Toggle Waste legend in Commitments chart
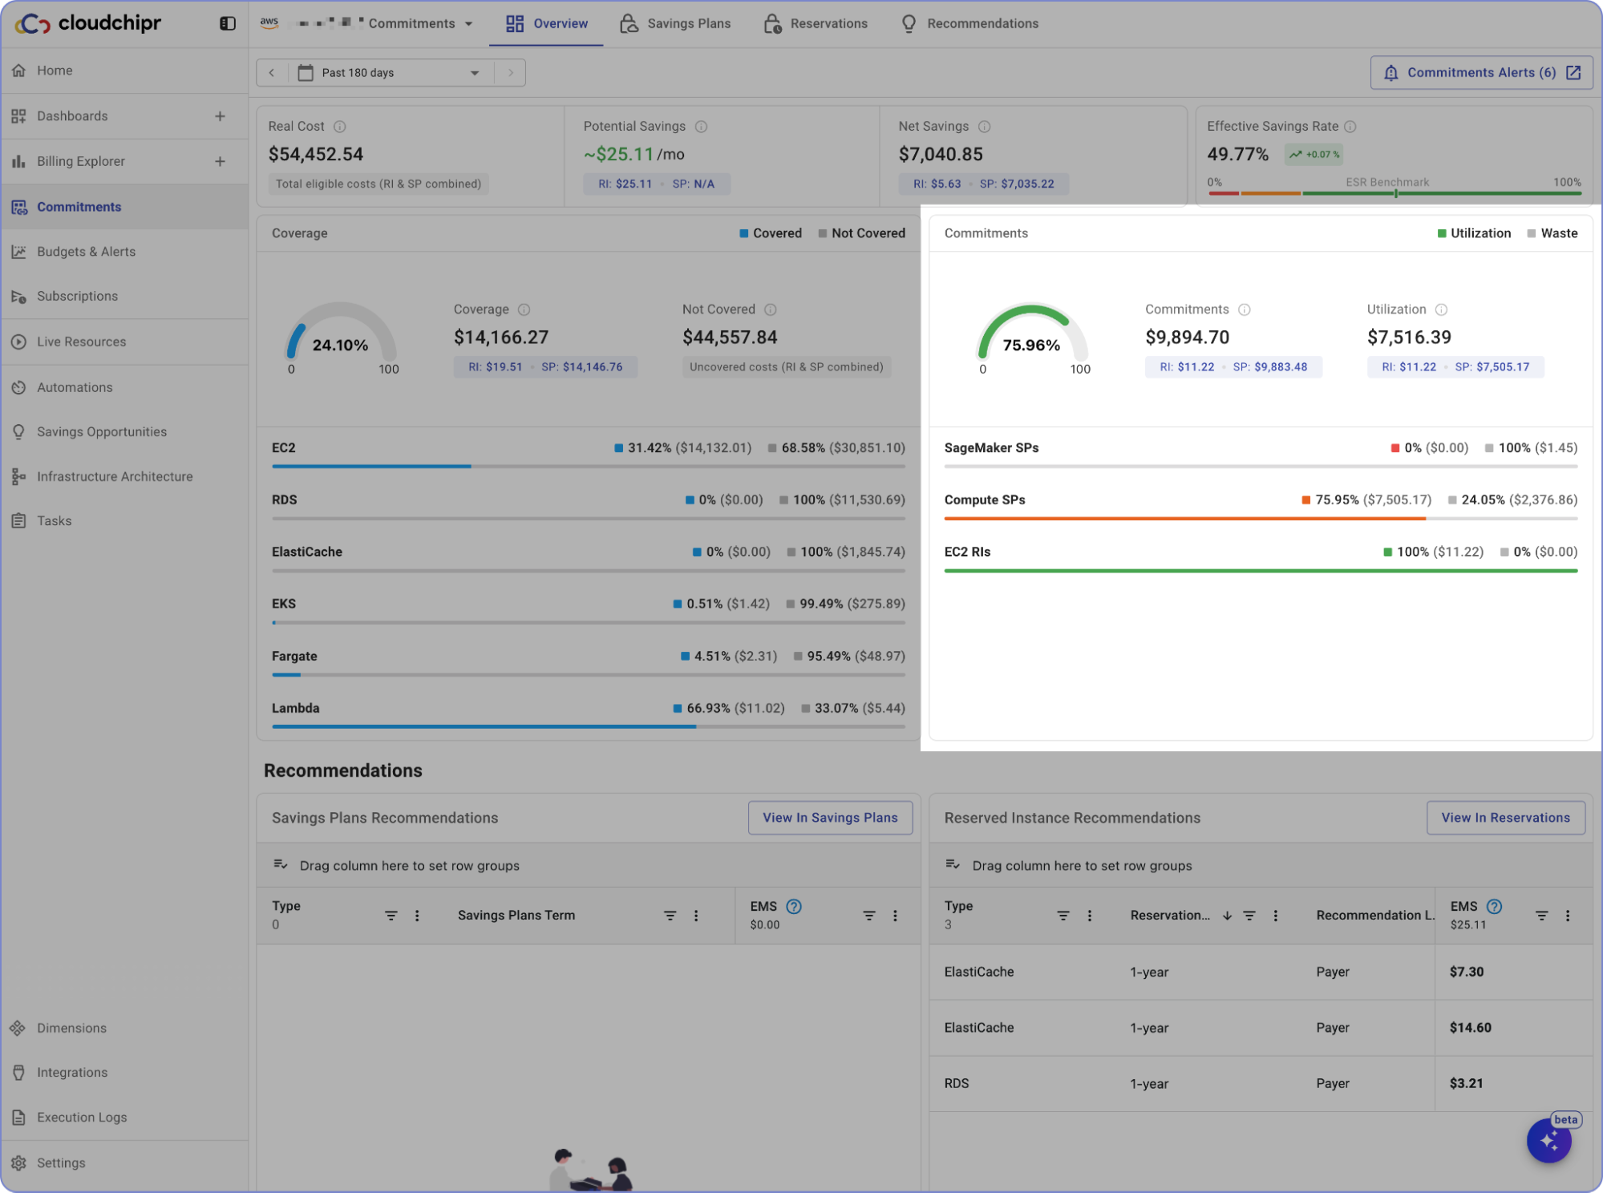1603x1193 pixels. [x=1552, y=233]
